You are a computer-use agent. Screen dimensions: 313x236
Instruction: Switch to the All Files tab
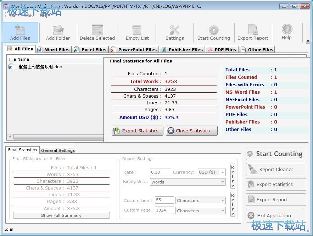[x=20, y=49]
